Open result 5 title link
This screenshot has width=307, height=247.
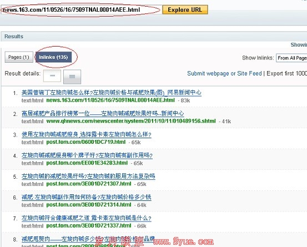(88, 176)
